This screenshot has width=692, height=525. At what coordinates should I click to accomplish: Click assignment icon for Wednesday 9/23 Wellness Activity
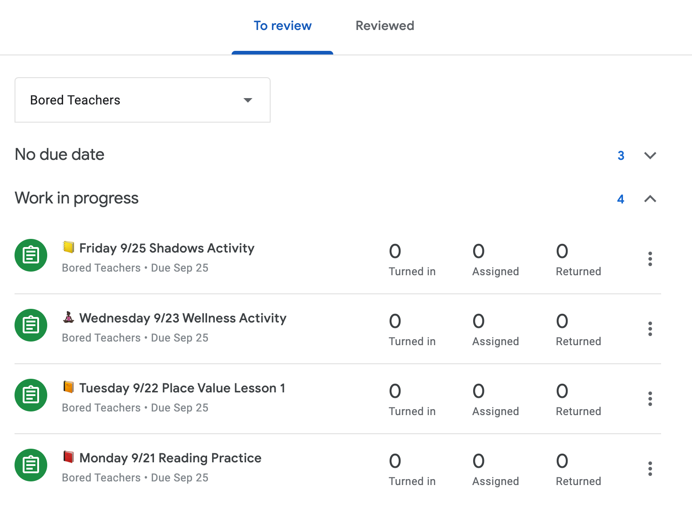31,325
